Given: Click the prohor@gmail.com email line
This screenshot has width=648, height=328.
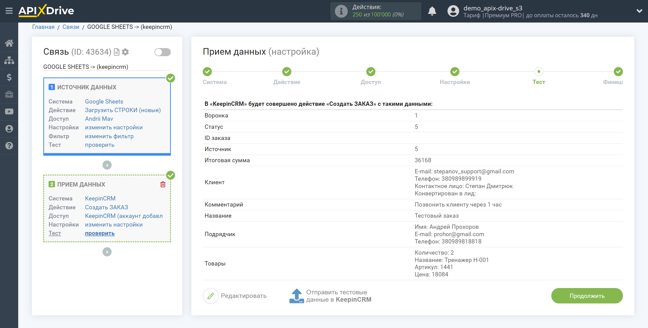Looking at the screenshot, I should coord(449,234).
